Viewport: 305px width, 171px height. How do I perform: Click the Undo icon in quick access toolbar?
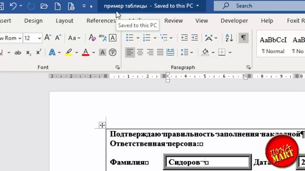tap(13, 6)
